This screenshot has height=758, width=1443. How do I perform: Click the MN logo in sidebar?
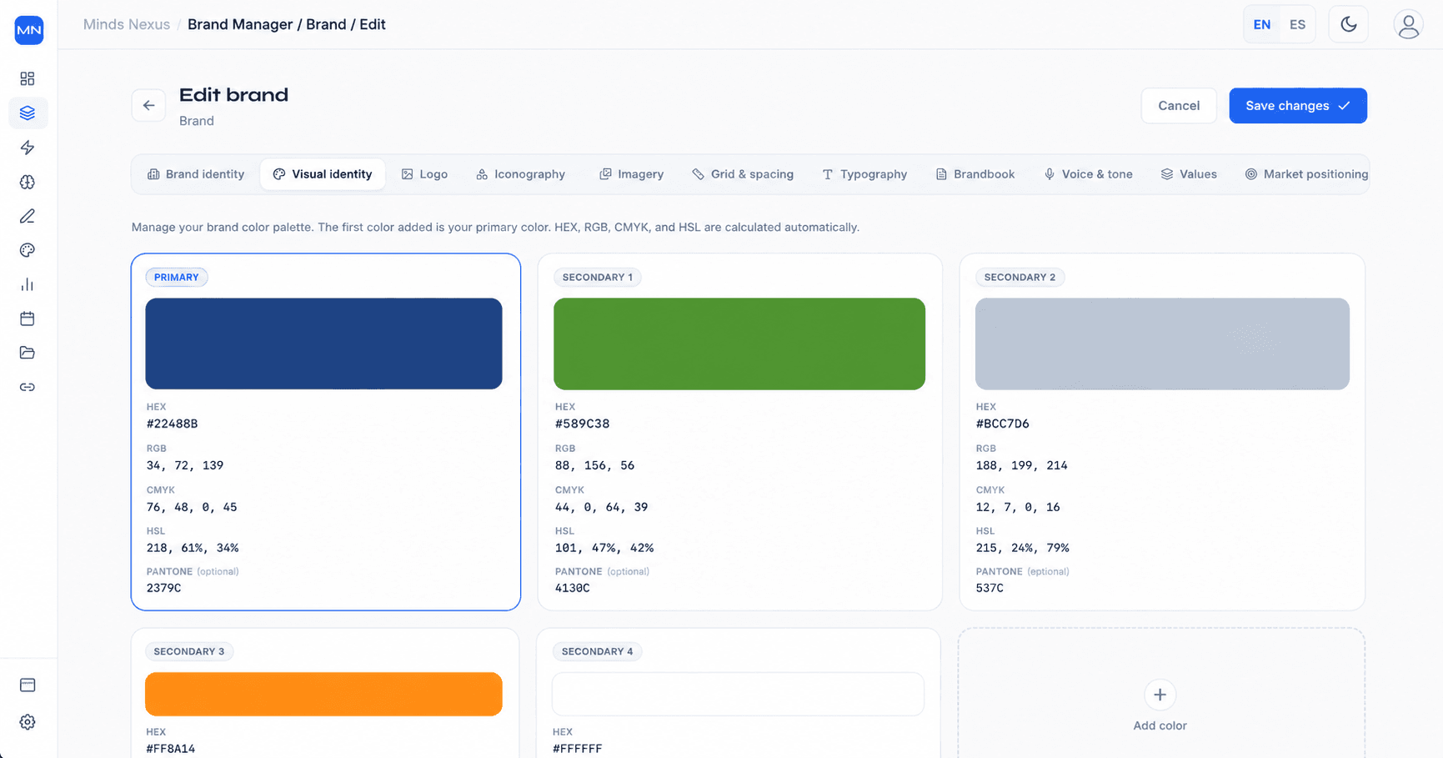29,30
